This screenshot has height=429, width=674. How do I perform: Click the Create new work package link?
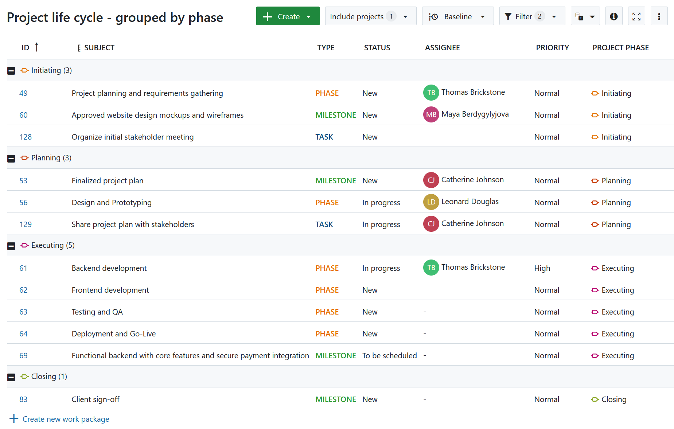tap(66, 419)
